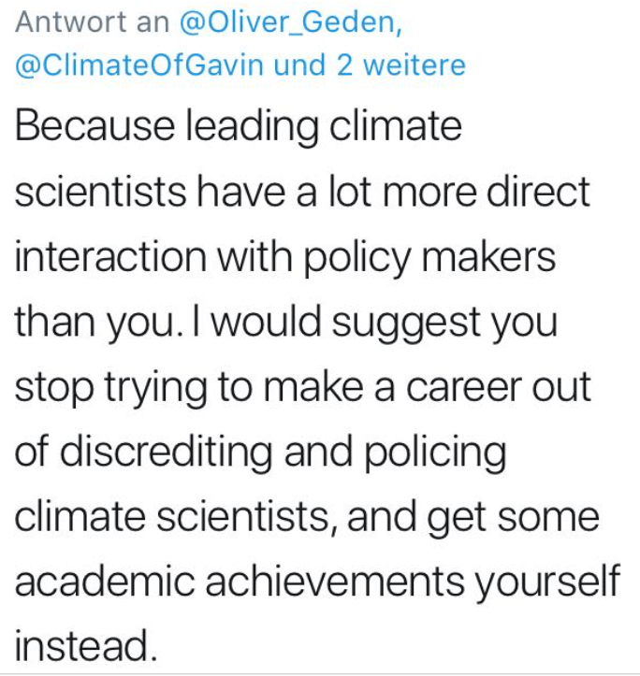640x676 pixels.
Task: Click the word "career" in the tweet
Action: coord(464,388)
